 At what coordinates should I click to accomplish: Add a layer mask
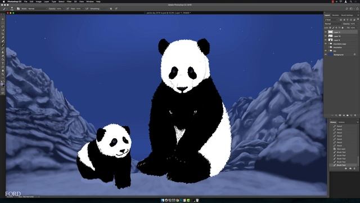[x=340, y=115]
